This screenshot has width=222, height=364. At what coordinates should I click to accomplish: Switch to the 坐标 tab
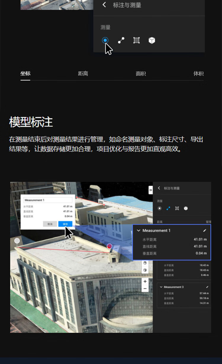pos(25,73)
